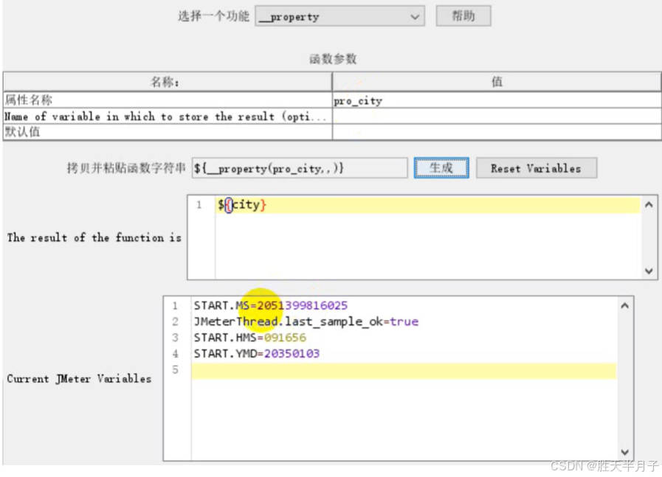
Task: Click the START.MS=2051399816025 line
Action: [271, 305]
